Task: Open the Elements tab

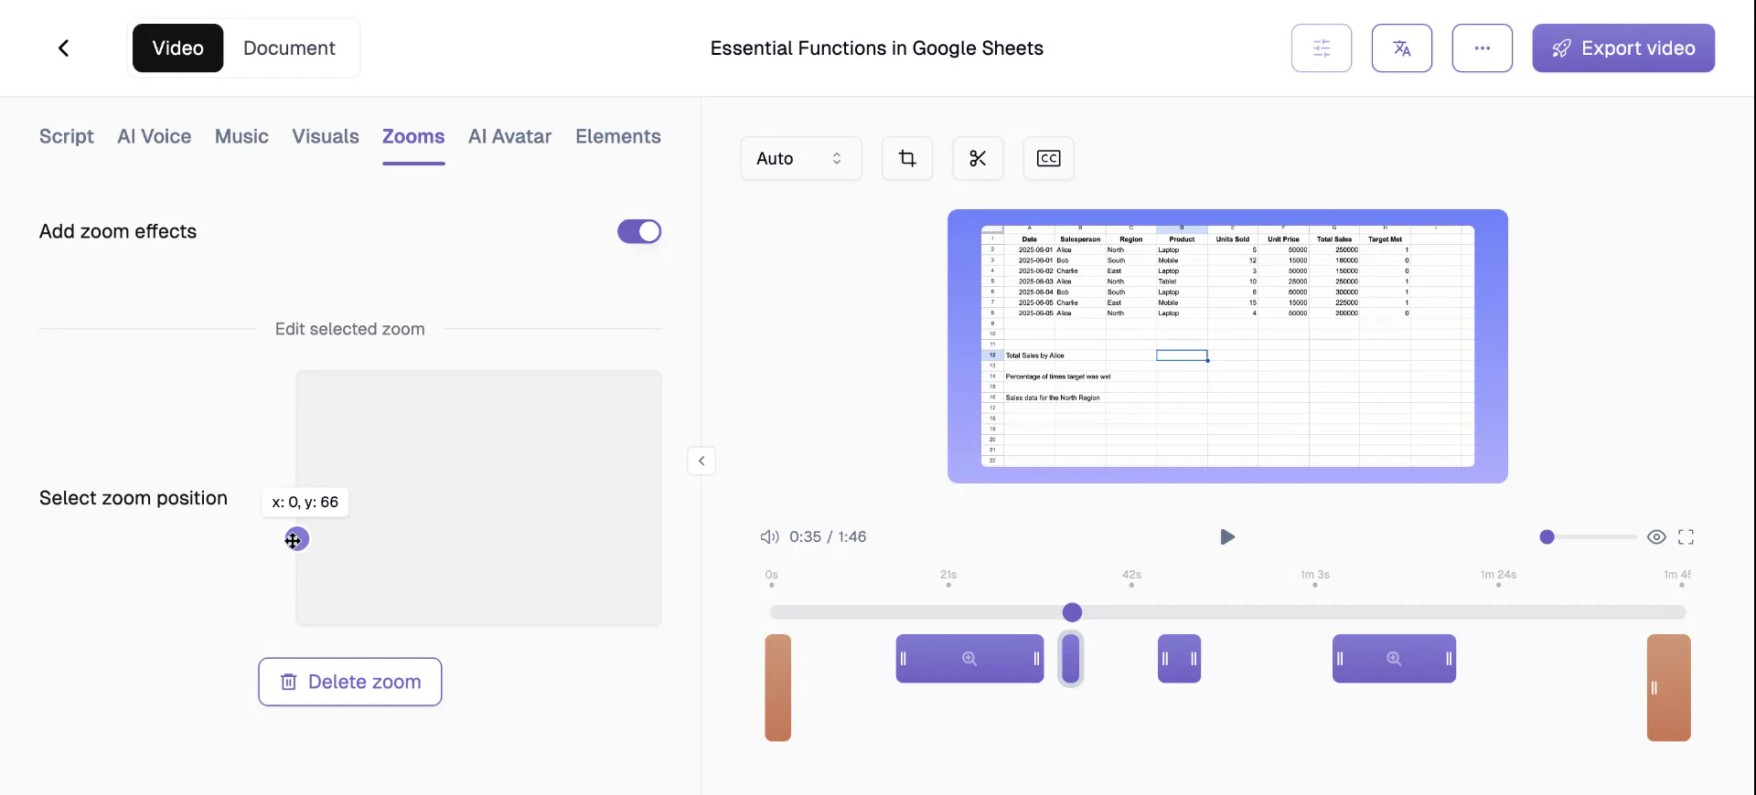Action: 618,136
